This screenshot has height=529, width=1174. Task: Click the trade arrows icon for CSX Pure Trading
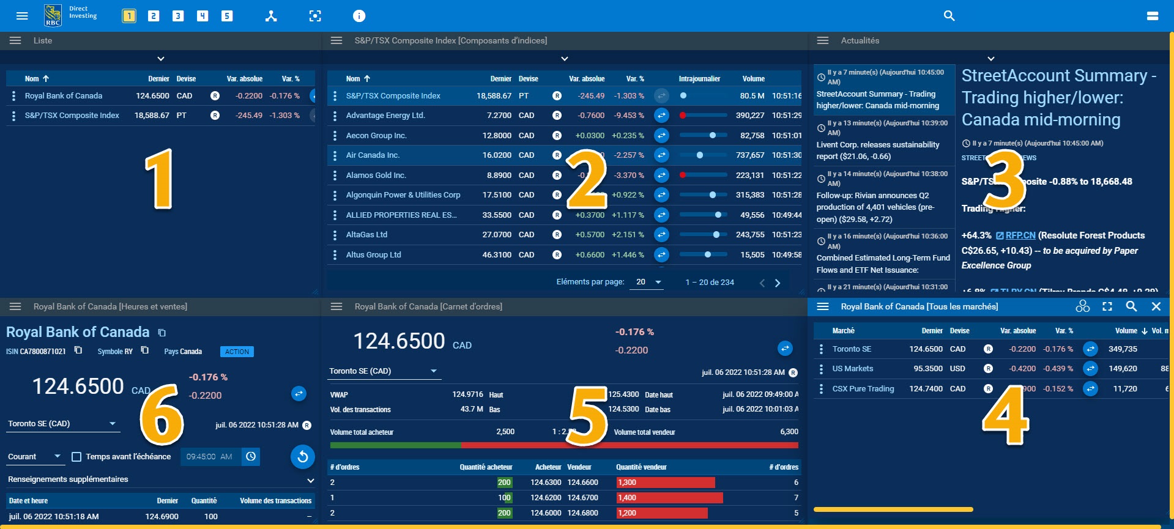click(x=1090, y=389)
